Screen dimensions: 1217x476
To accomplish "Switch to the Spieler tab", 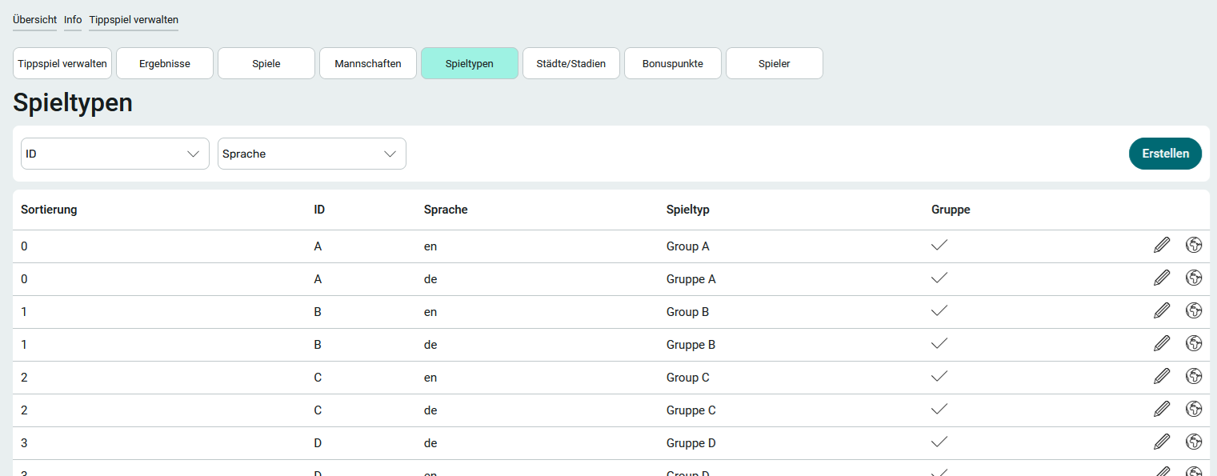I will click(x=775, y=64).
